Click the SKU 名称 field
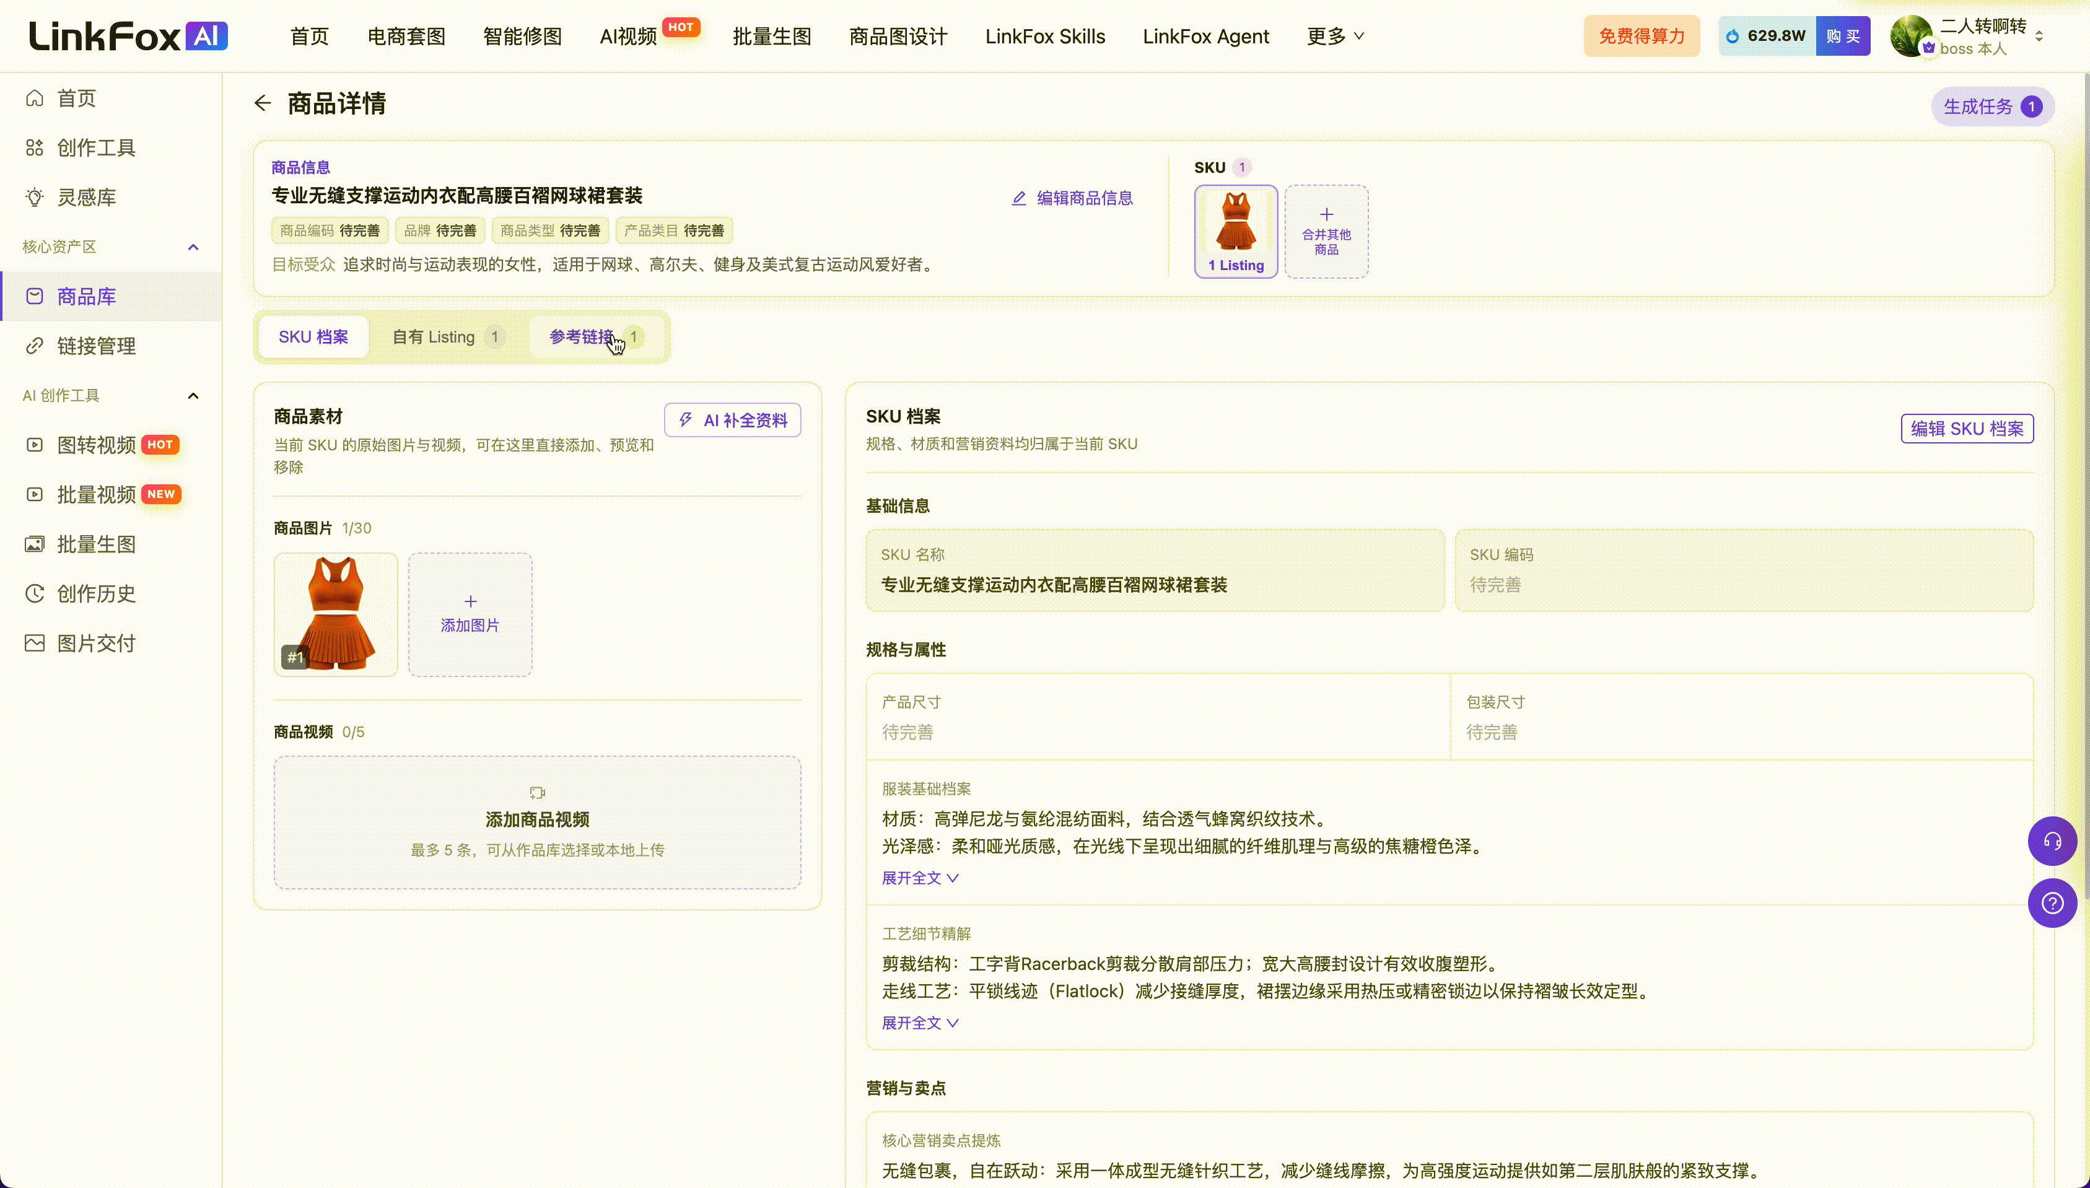The width and height of the screenshot is (2090, 1188). (x=1155, y=570)
